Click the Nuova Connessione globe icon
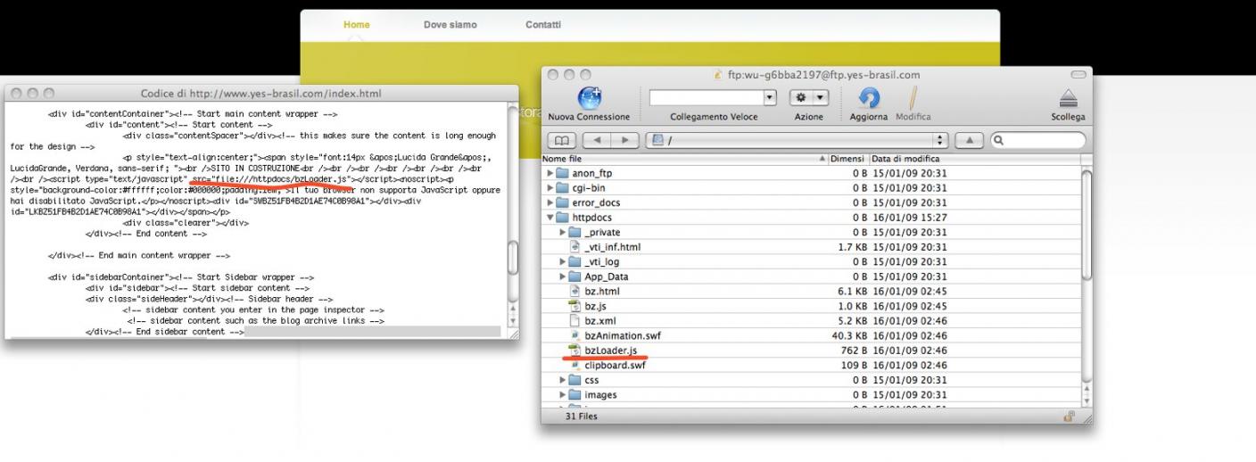 click(589, 97)
